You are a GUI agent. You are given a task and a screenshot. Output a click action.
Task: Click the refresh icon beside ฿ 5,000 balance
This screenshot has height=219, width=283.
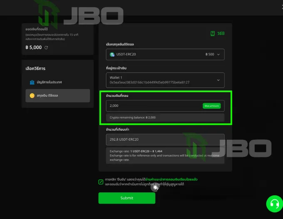[46, 48]
